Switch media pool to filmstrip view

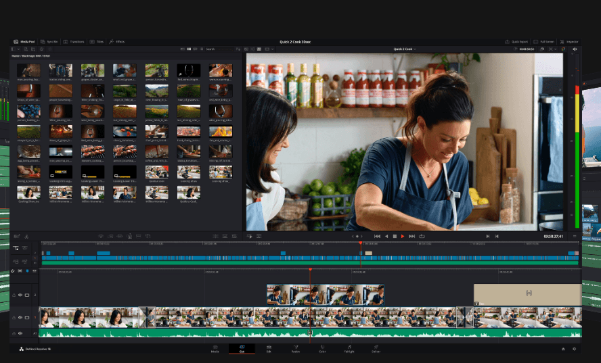click(x=195, y=49)
